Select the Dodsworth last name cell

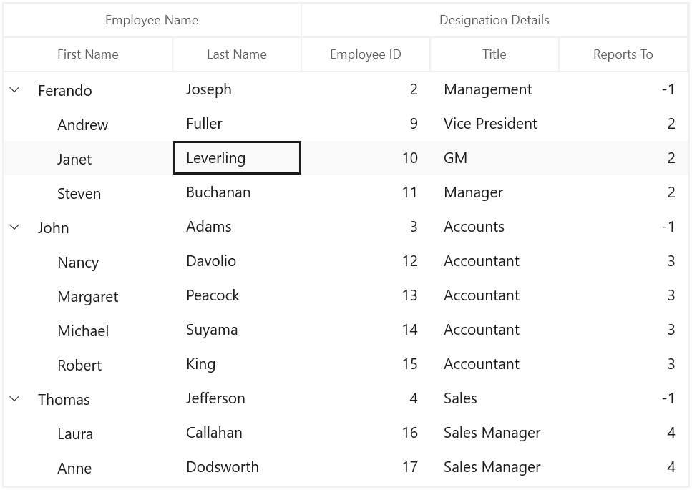coord(237,468)
